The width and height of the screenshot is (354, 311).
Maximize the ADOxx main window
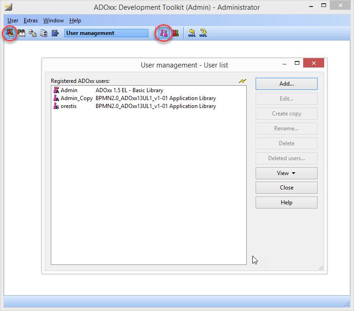point(324,5)
